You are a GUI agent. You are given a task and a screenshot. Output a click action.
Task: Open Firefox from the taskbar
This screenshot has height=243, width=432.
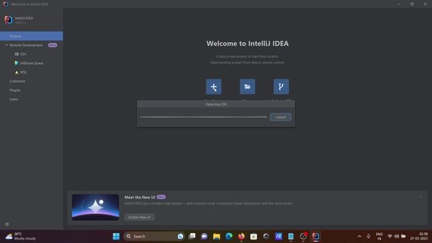pyautogui.click(x=242, y=236)
